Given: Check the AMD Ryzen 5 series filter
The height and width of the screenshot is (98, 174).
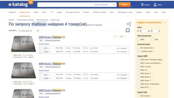Looking at the screenshot, I should 138,77.
